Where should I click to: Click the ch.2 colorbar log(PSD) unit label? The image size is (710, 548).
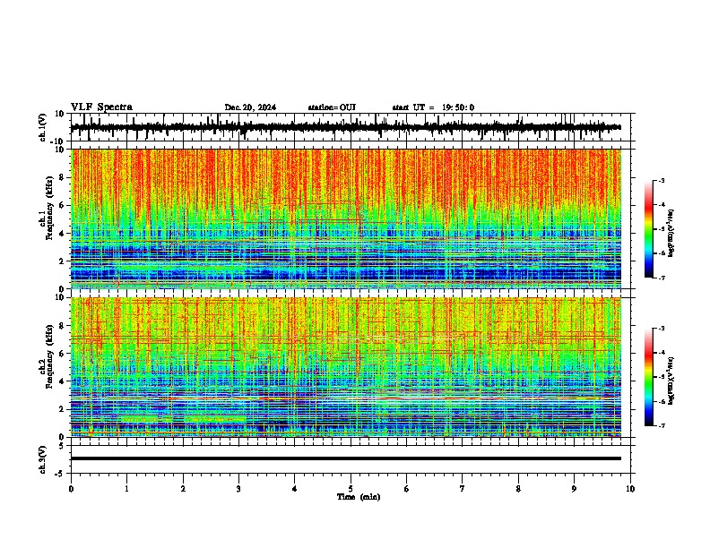click(671, 381)
